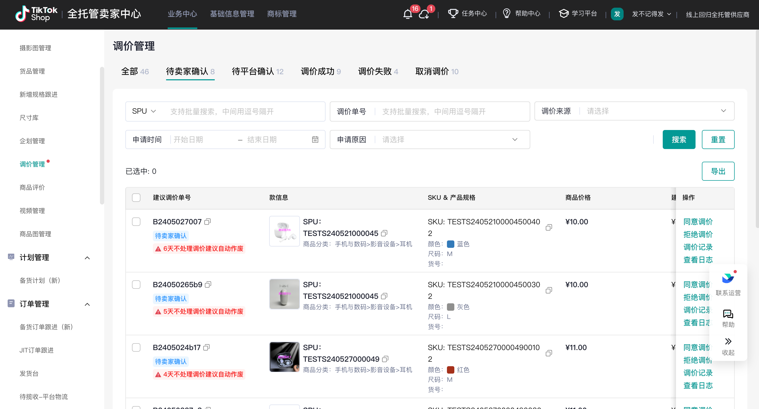This screenshot has height=409, width=759.
Task: Copy SPU in B24050265b9 row
Action: [x=384, y=296]
